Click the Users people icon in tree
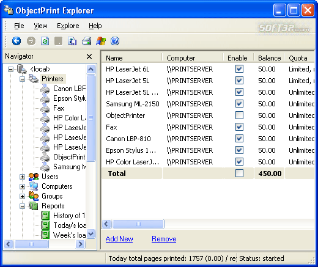 pyautogui.click(x=34, y=177)
